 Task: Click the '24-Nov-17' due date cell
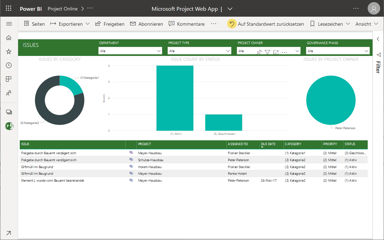pos(269,181)
